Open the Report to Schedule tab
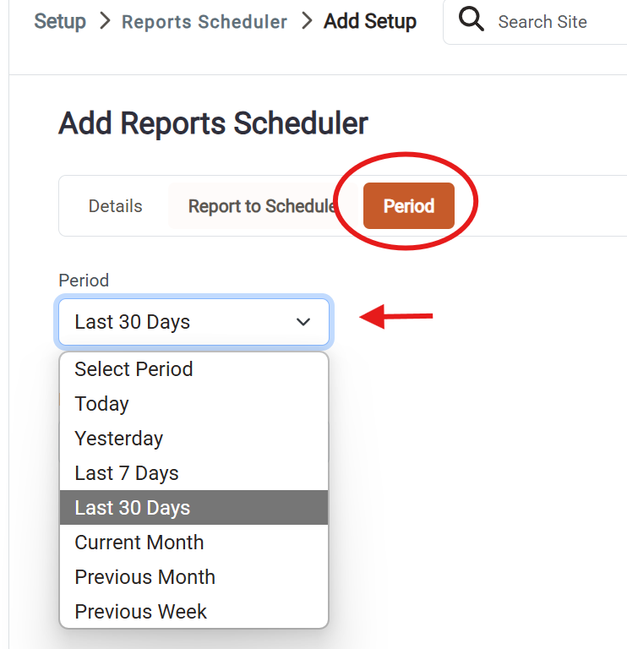Screen dimensions: 627x649 tap(263, 206)
